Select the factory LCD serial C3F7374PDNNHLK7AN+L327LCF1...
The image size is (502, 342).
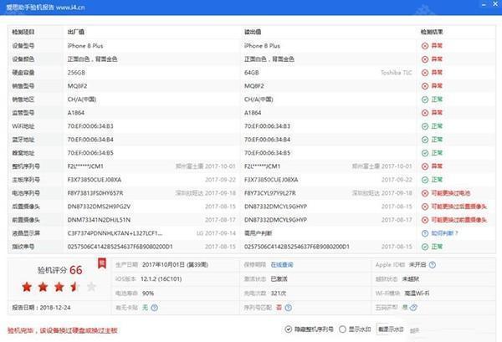(115, 233)
